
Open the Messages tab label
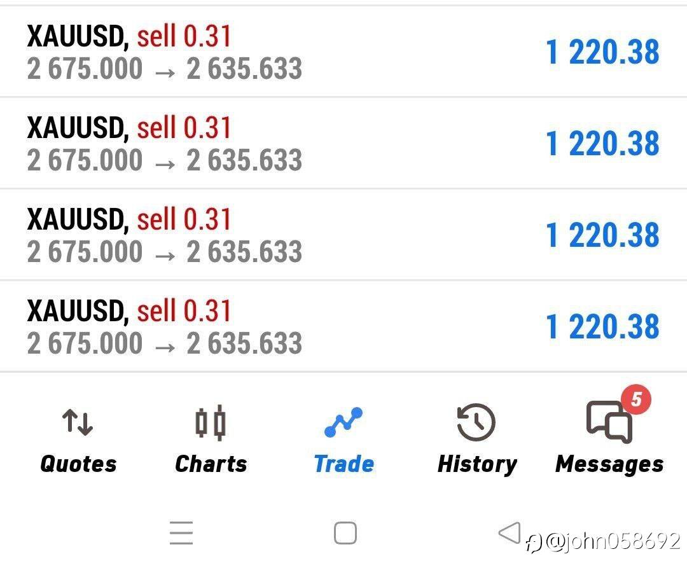click(609, 464)
